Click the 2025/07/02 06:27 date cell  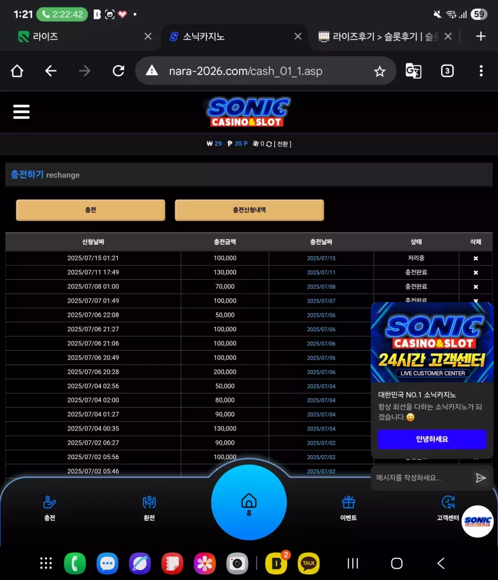[93, 443]
